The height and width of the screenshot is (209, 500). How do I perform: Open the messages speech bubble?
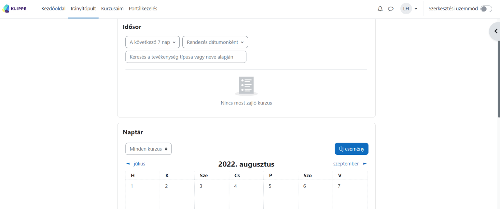pyautogui.click(x=391, y=9)
